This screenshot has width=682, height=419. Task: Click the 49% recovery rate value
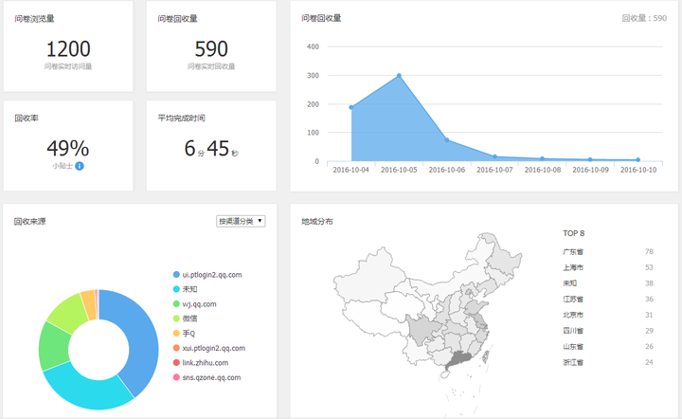tap(68, 149)
